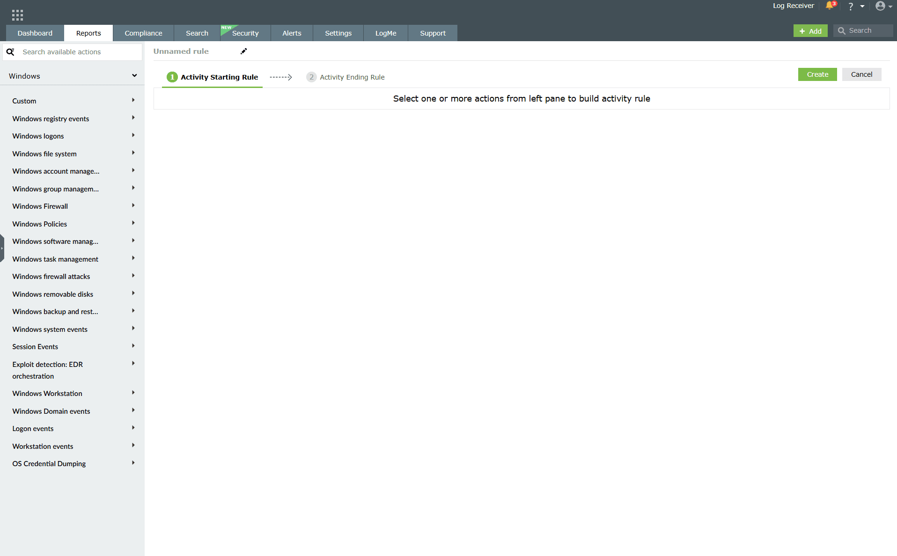Click the question mark help icon

pos(851,7)
